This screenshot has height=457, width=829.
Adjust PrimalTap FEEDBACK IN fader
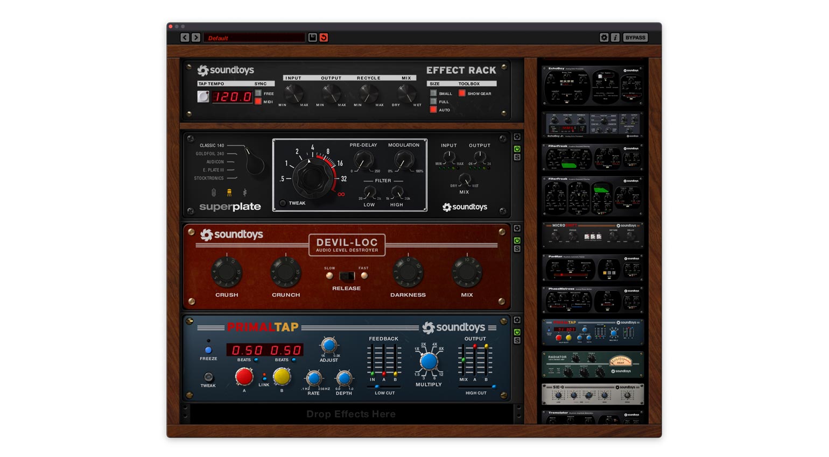point(373,360)
